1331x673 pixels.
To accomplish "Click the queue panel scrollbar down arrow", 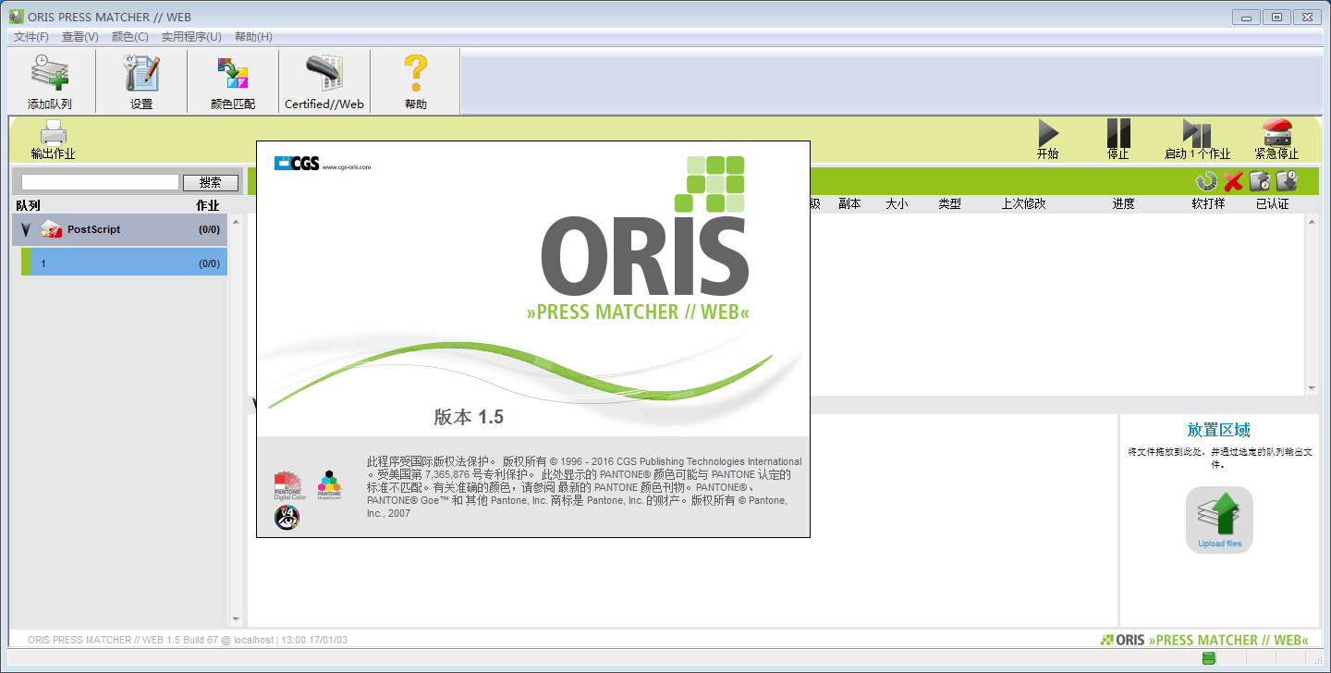I will pos(236,618).
